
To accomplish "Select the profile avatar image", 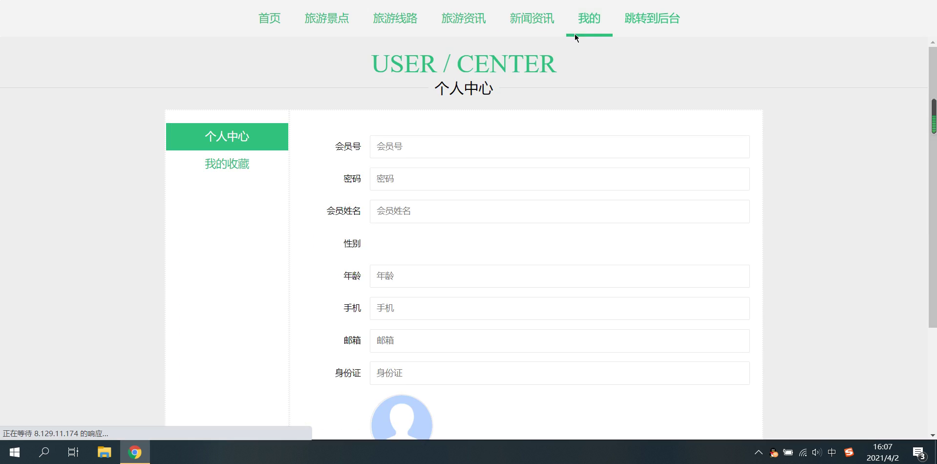I will [402, 418].
